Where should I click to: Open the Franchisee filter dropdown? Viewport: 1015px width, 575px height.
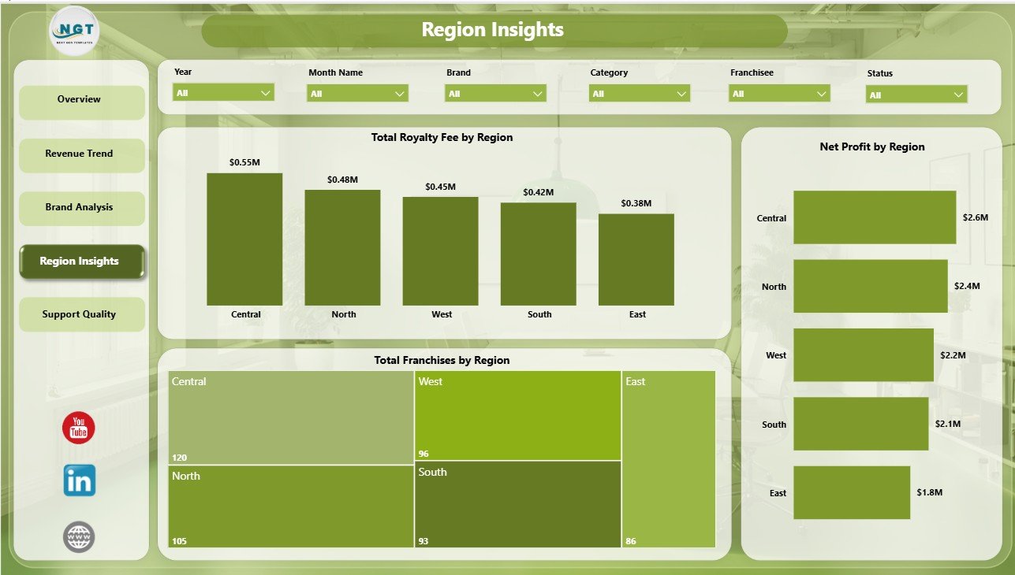[779, 93]
